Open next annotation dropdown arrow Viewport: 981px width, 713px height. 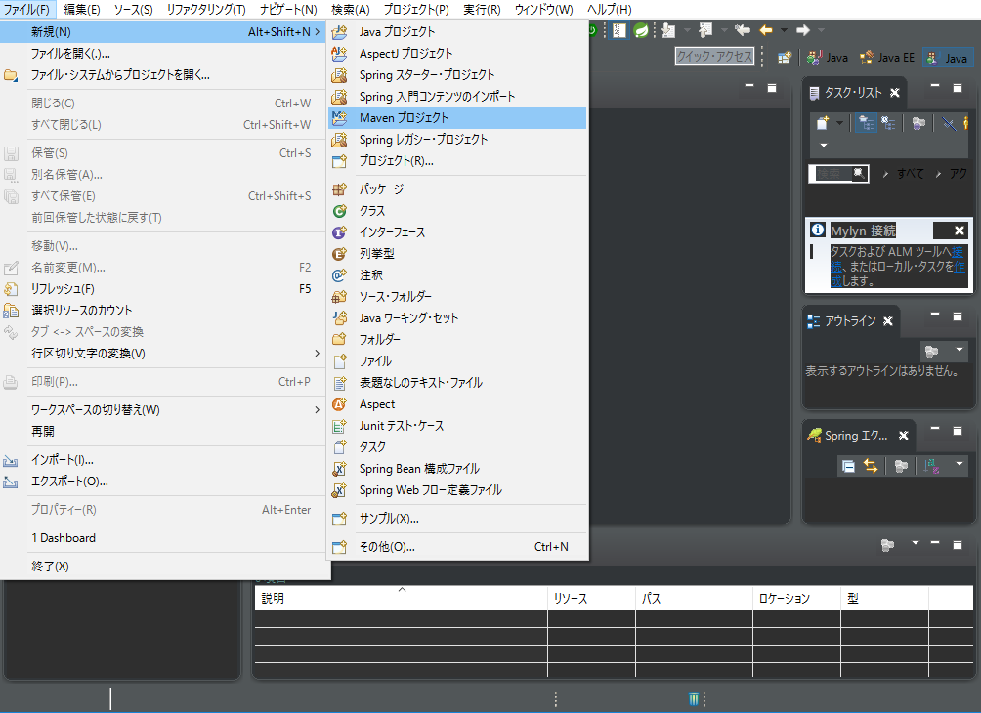(687, 30)
